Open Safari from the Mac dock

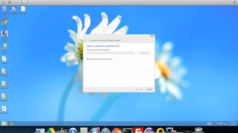pos(106,130)
